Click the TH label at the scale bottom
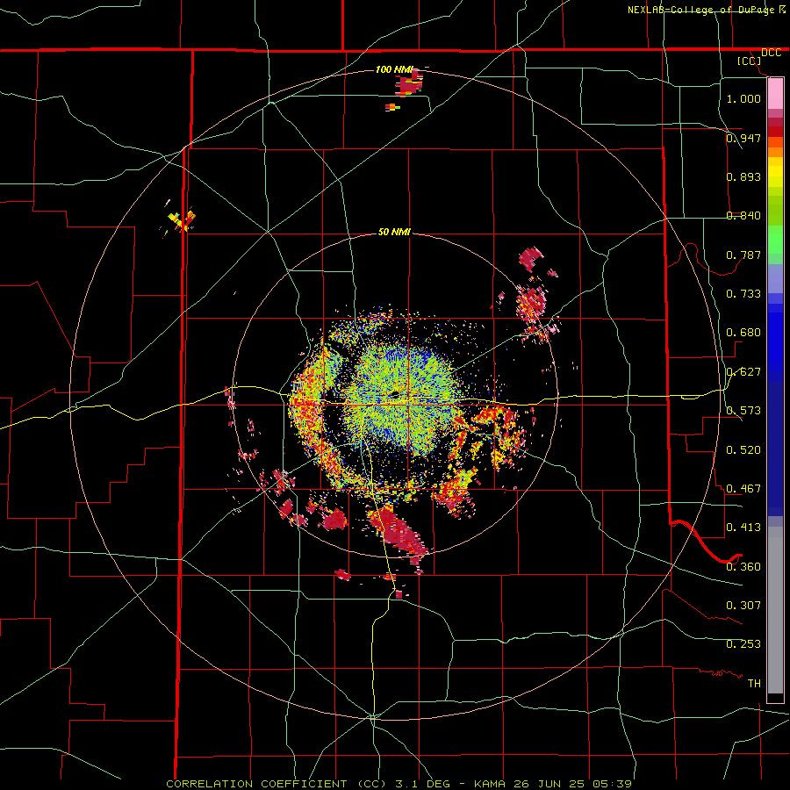The height and width of the screenshot is (790, 790). tap(754, 684)
